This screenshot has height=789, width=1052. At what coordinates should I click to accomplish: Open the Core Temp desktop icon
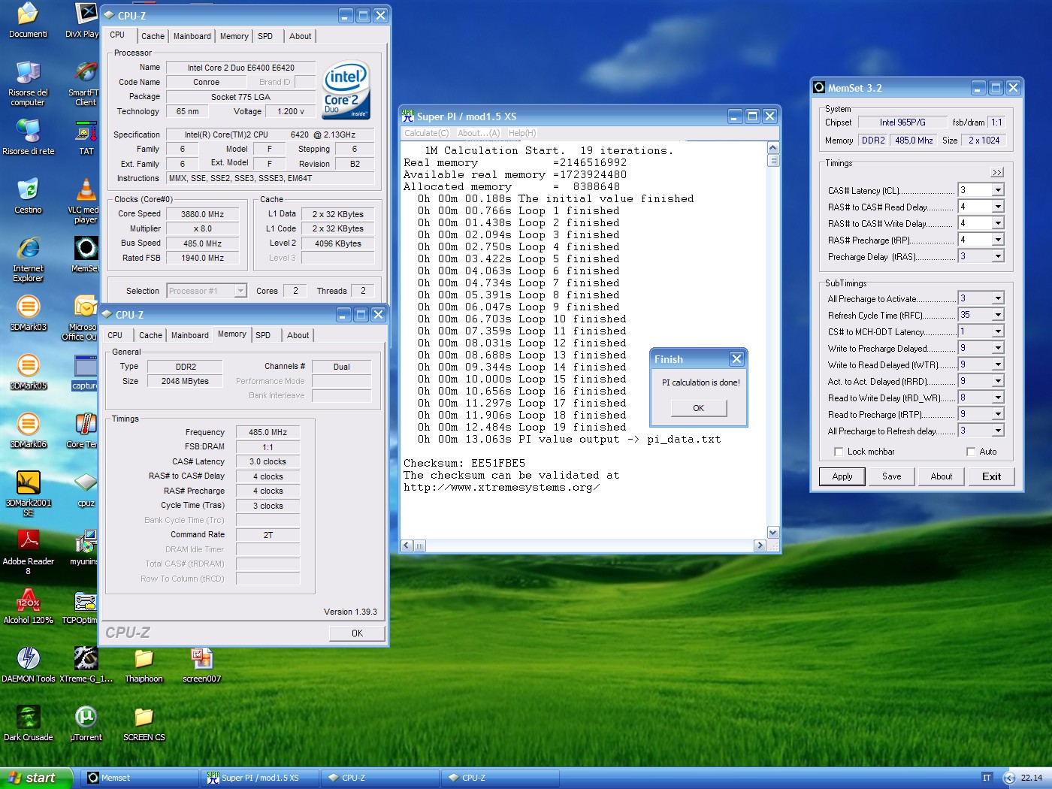coord(84,430)
